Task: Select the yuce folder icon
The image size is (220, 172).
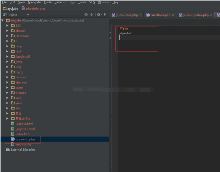Action: click(13, 103)
